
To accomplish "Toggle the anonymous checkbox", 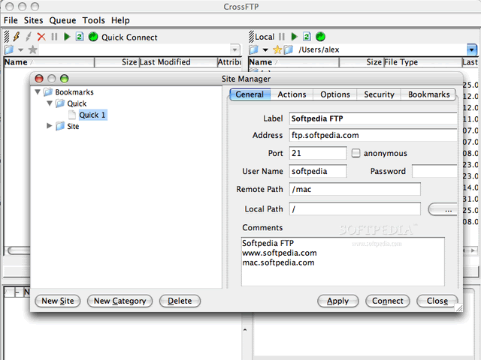I will (x=355, y=153).
